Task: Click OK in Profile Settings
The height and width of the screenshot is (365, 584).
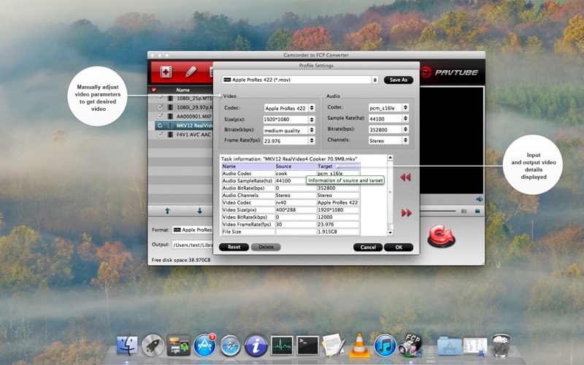Action: click(399, 247)
